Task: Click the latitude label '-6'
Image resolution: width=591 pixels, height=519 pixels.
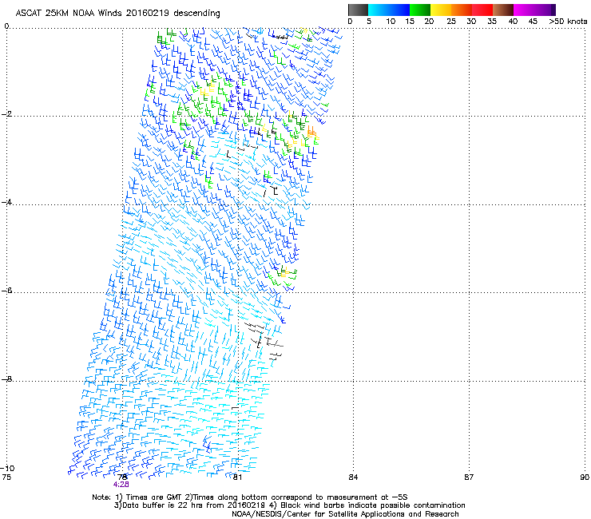Action: click(6, 291)
